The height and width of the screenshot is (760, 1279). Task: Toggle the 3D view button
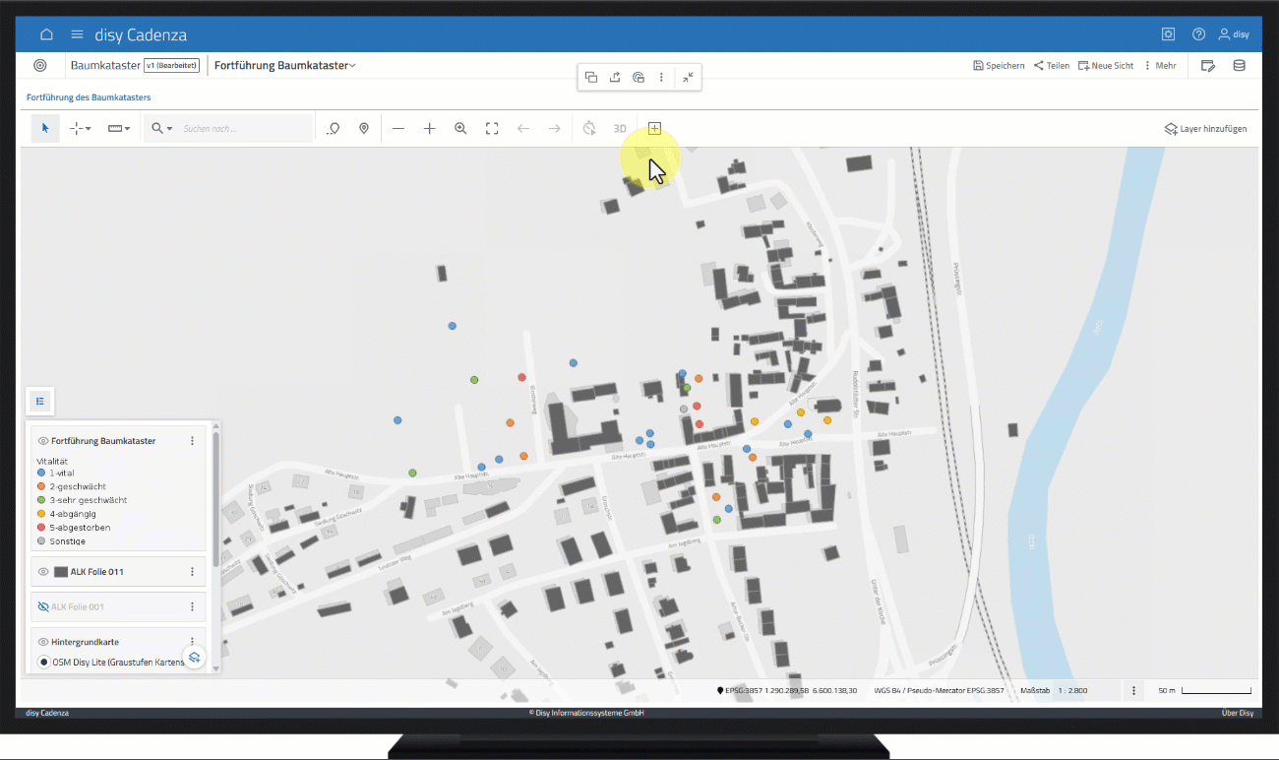point(620,129)
